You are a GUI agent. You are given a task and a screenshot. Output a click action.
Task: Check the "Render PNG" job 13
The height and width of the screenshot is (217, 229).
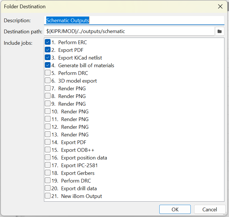coord(47,134)
